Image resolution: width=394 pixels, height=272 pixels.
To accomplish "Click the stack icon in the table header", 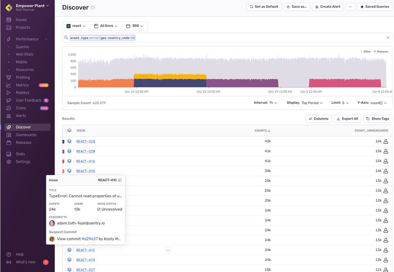I will [x=69, y=130].
